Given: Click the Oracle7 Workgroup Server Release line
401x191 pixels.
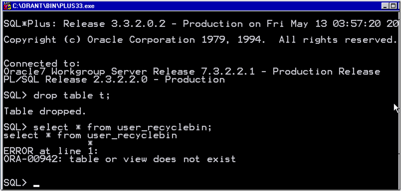Looking at the screenshot, I should 192,71.
